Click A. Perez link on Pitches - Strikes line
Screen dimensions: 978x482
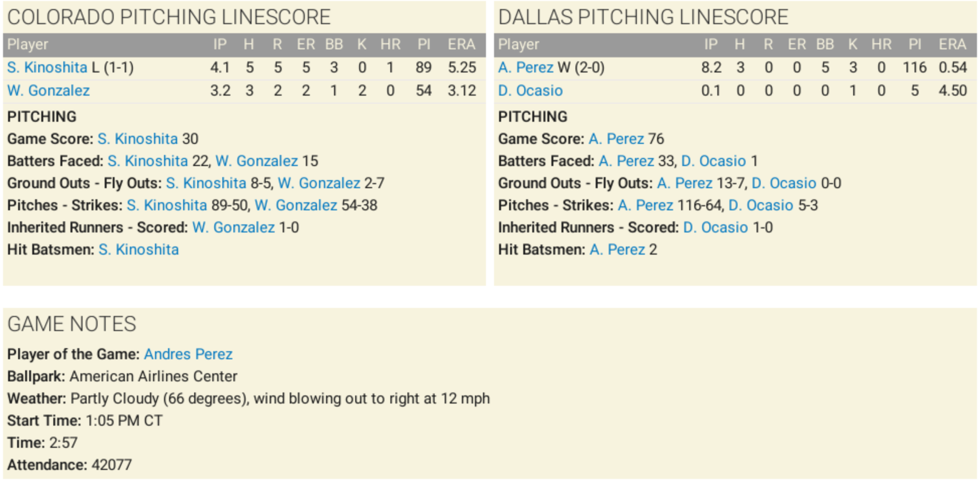click(x=645, y=205)
